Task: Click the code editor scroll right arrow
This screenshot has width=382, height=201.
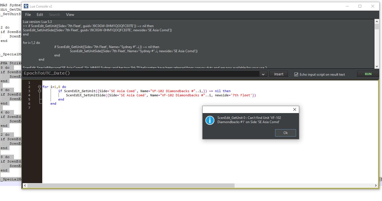Action: coord(376,186)
